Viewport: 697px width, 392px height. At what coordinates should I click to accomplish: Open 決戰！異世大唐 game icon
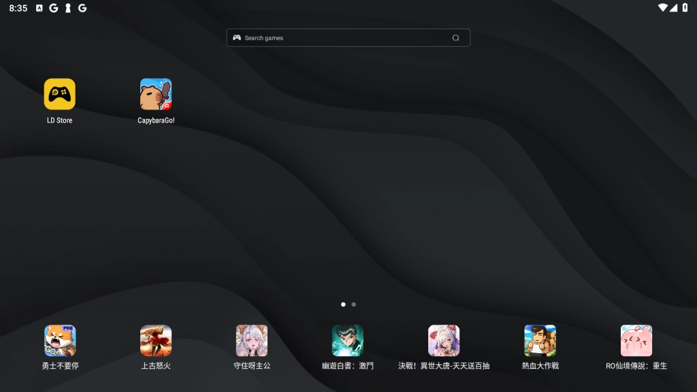point(444,340)
